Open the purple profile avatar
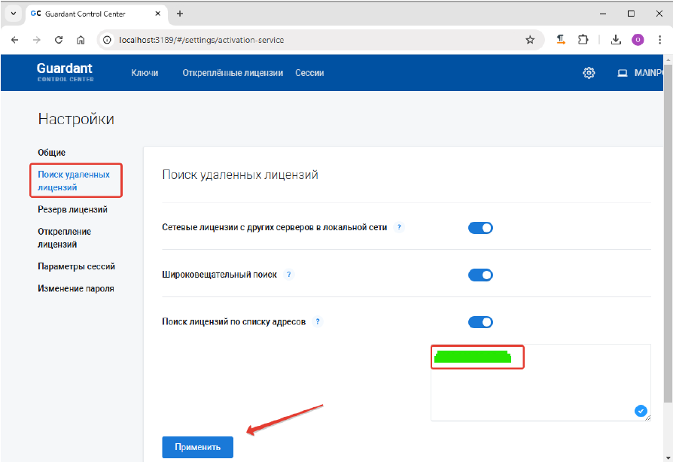Viewport: 673px width, 462px height. click(x=638, y=40)
